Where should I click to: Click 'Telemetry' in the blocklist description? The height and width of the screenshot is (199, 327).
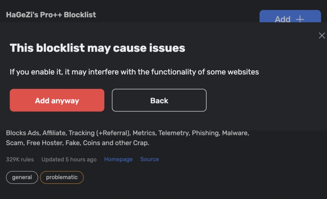(x=171, y=133)
